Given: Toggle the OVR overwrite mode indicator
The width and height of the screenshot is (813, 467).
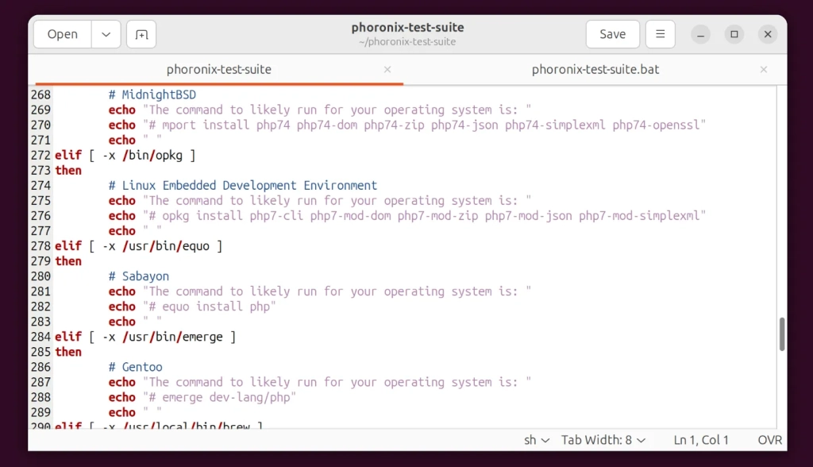Looking at the screenshot, I should (770, 440).
